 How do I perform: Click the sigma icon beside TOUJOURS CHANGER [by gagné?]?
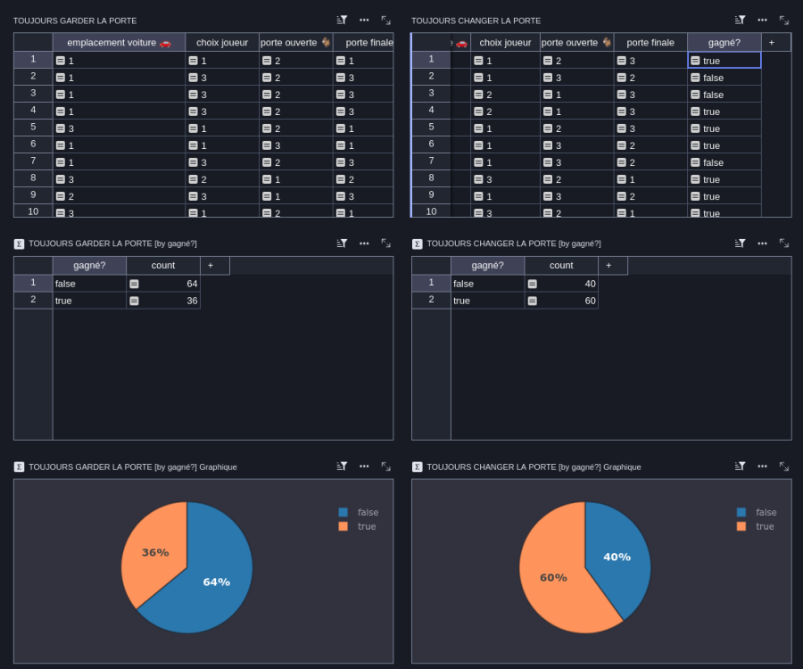point(417,244)
